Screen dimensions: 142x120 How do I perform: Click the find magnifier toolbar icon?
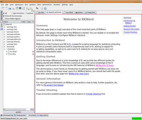tap(24, 8)
